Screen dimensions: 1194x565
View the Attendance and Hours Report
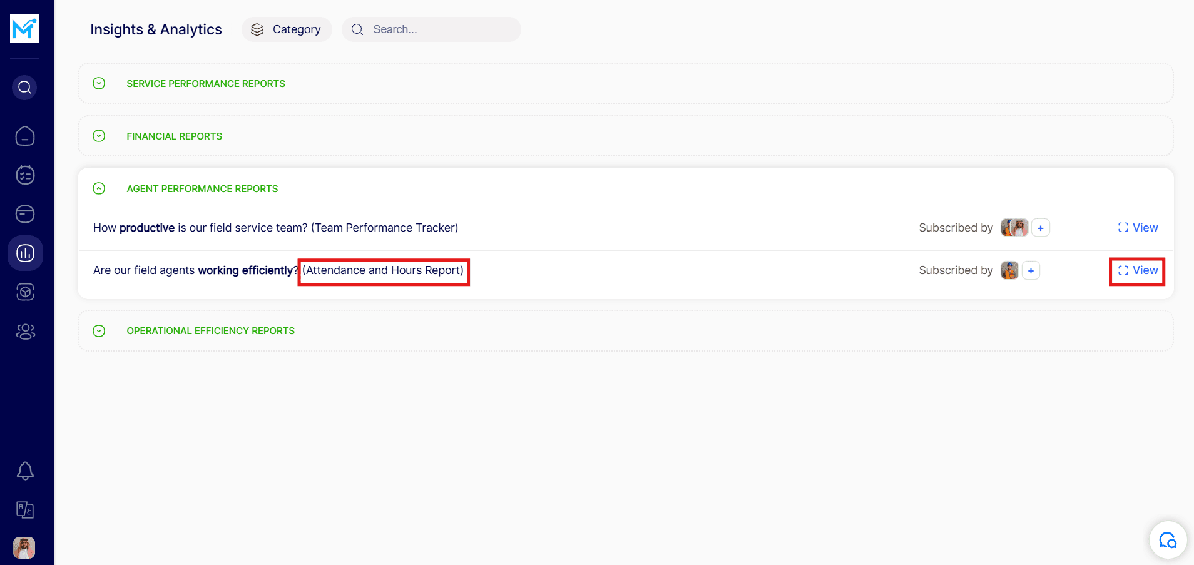(1138, 270)
